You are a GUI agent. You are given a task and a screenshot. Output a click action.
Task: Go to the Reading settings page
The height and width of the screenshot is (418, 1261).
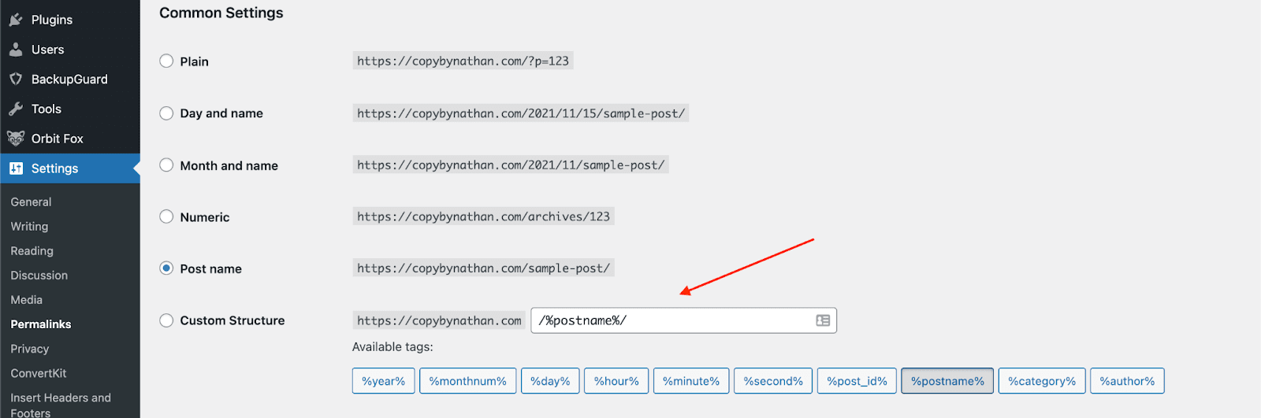tap(32, 251)
